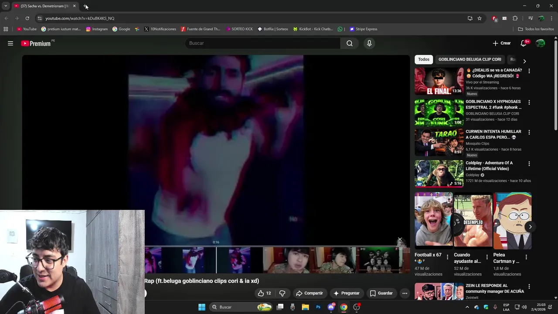Close the storyboard preview overlay X
The image size is (558, 314).
400,240
